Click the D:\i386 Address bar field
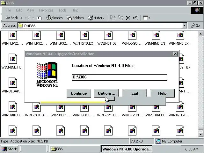 pyautogui.click(x=100, y=25)
